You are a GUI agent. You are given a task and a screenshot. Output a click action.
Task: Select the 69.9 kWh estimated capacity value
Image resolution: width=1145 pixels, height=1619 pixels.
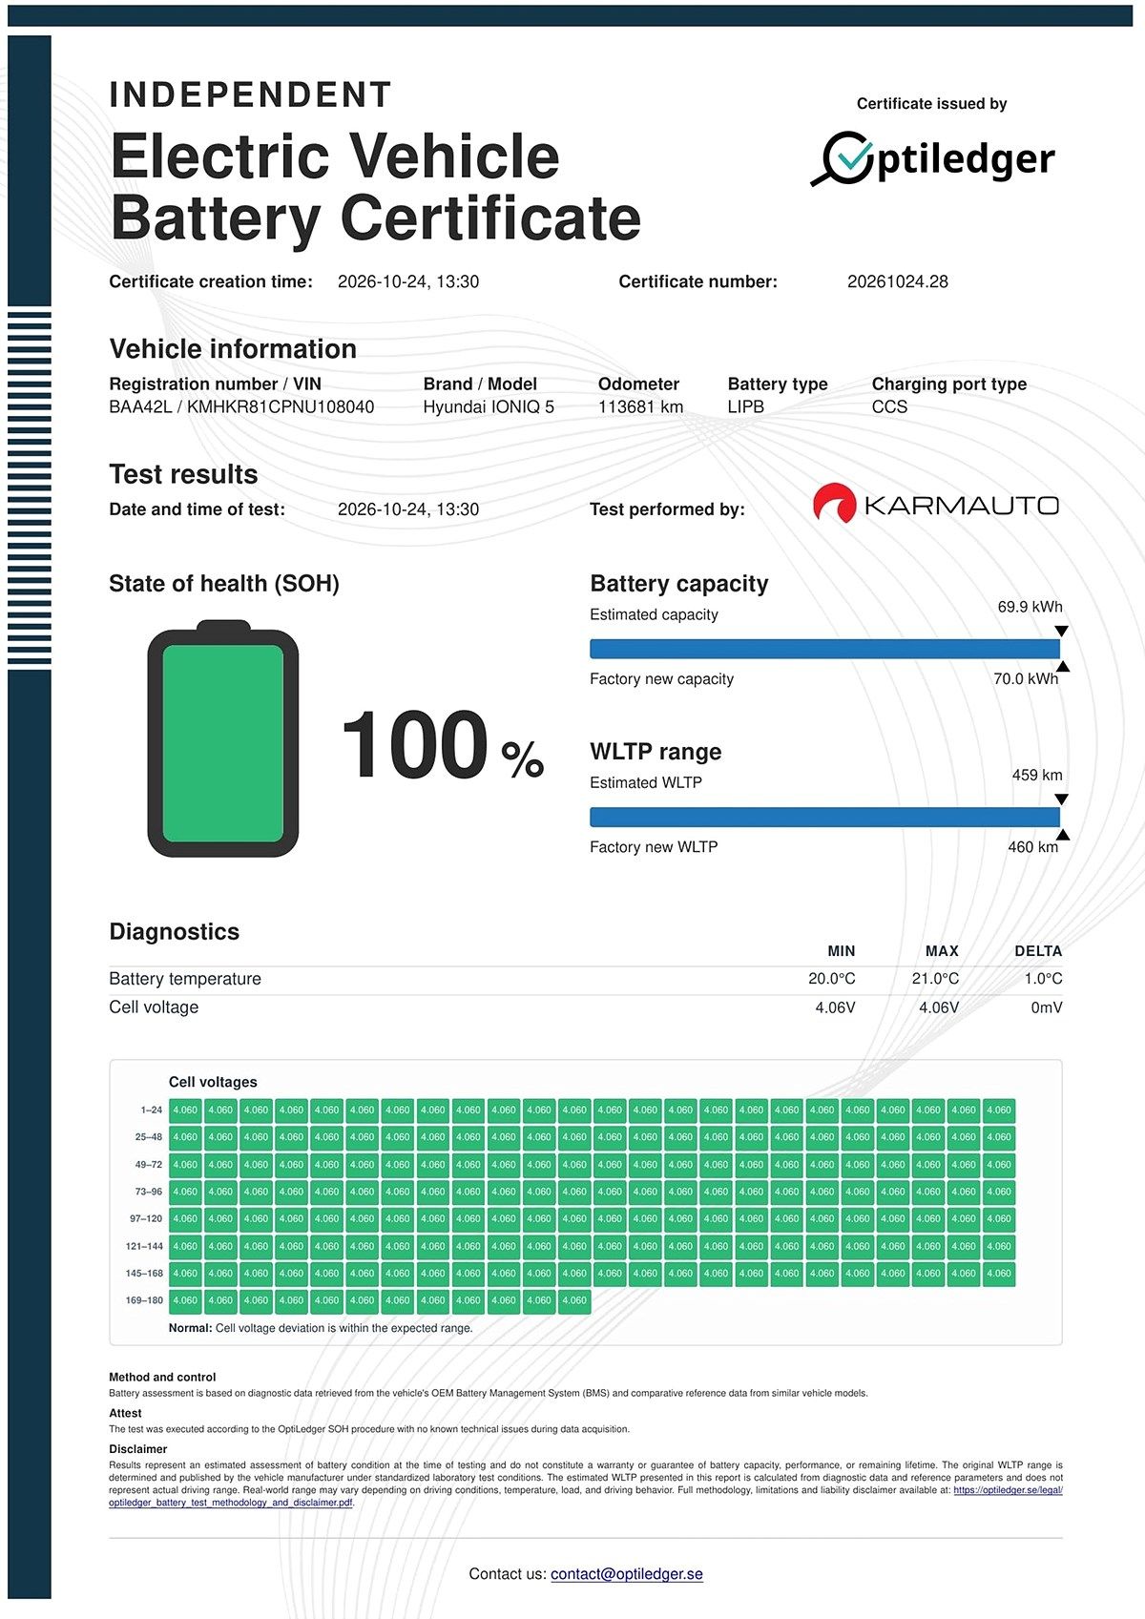coord(1030,607)
